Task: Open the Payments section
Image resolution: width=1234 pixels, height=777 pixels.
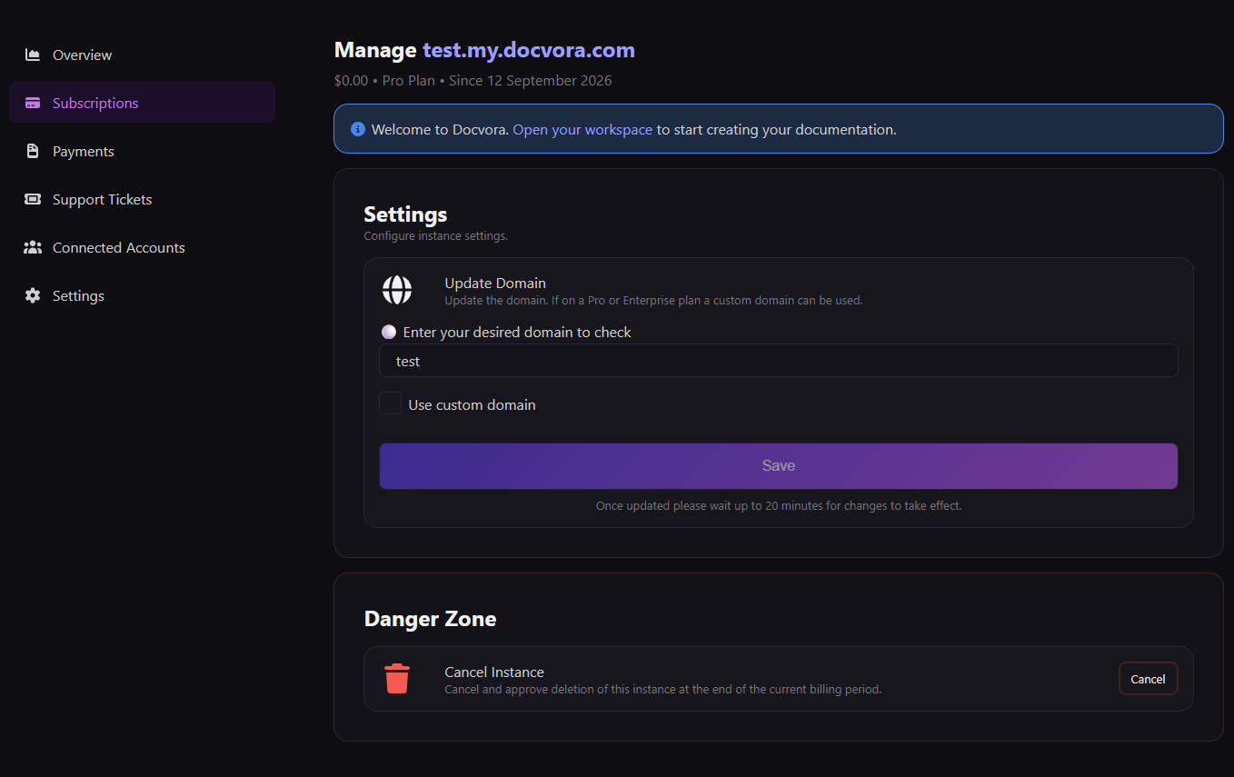Action: click(x=142, y=151)
